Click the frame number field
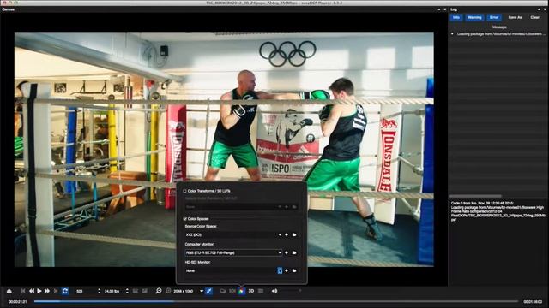Screen dimensions: 549x308 click(85, 291)
